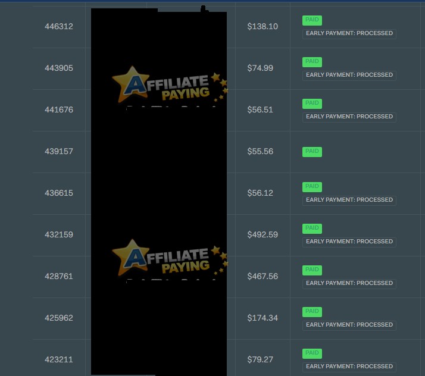
Task: Click the PAID badge for payment 443905
Action: coord(312,62)
